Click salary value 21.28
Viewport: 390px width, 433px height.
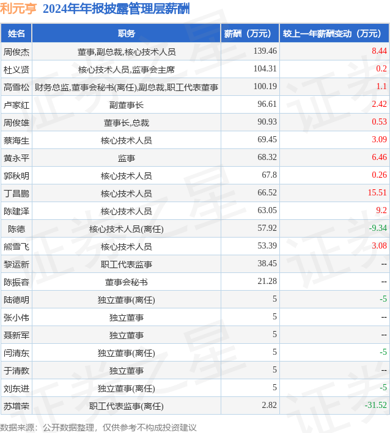tap(267, 281)
